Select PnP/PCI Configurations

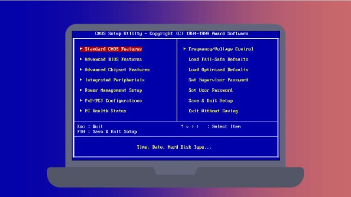113,101
